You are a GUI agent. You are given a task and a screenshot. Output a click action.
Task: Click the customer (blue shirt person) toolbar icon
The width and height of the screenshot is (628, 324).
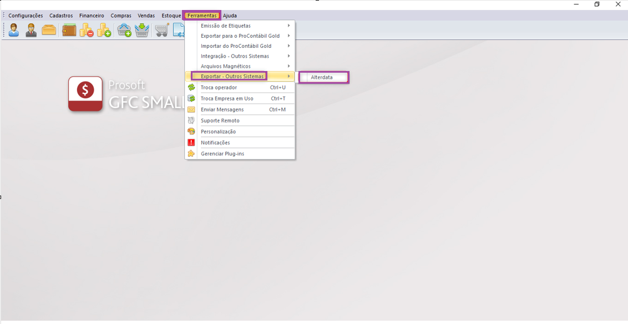(x=14, y=30)
